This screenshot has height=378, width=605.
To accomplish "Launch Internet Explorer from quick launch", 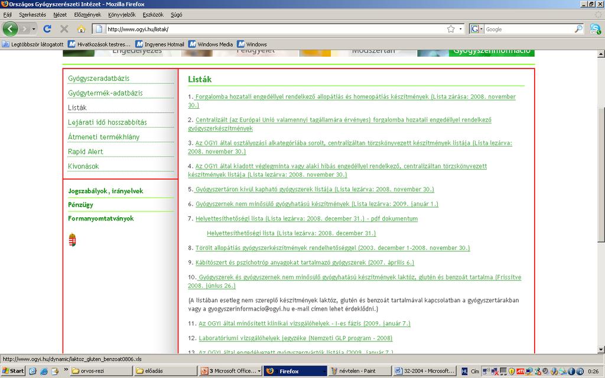I will tap(44, 371).
